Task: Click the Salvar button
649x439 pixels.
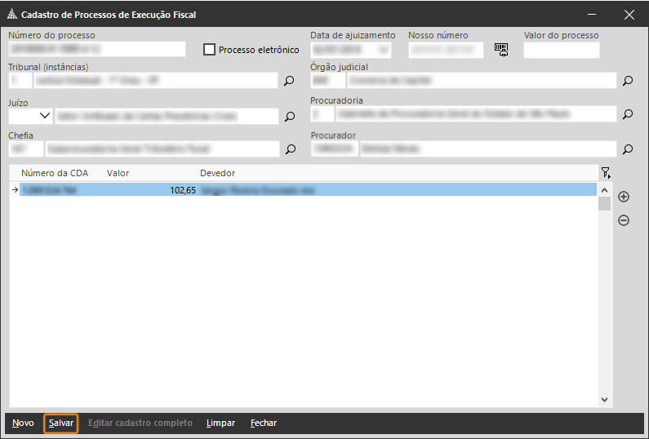Action: (60, 423)
